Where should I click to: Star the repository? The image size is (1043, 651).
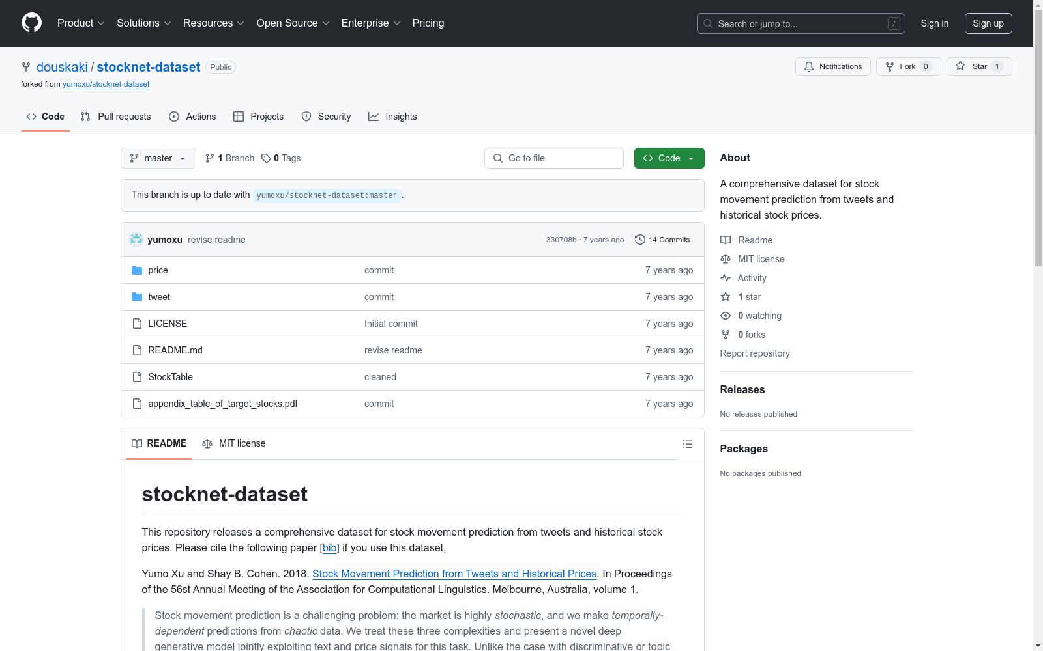[979, 66]
